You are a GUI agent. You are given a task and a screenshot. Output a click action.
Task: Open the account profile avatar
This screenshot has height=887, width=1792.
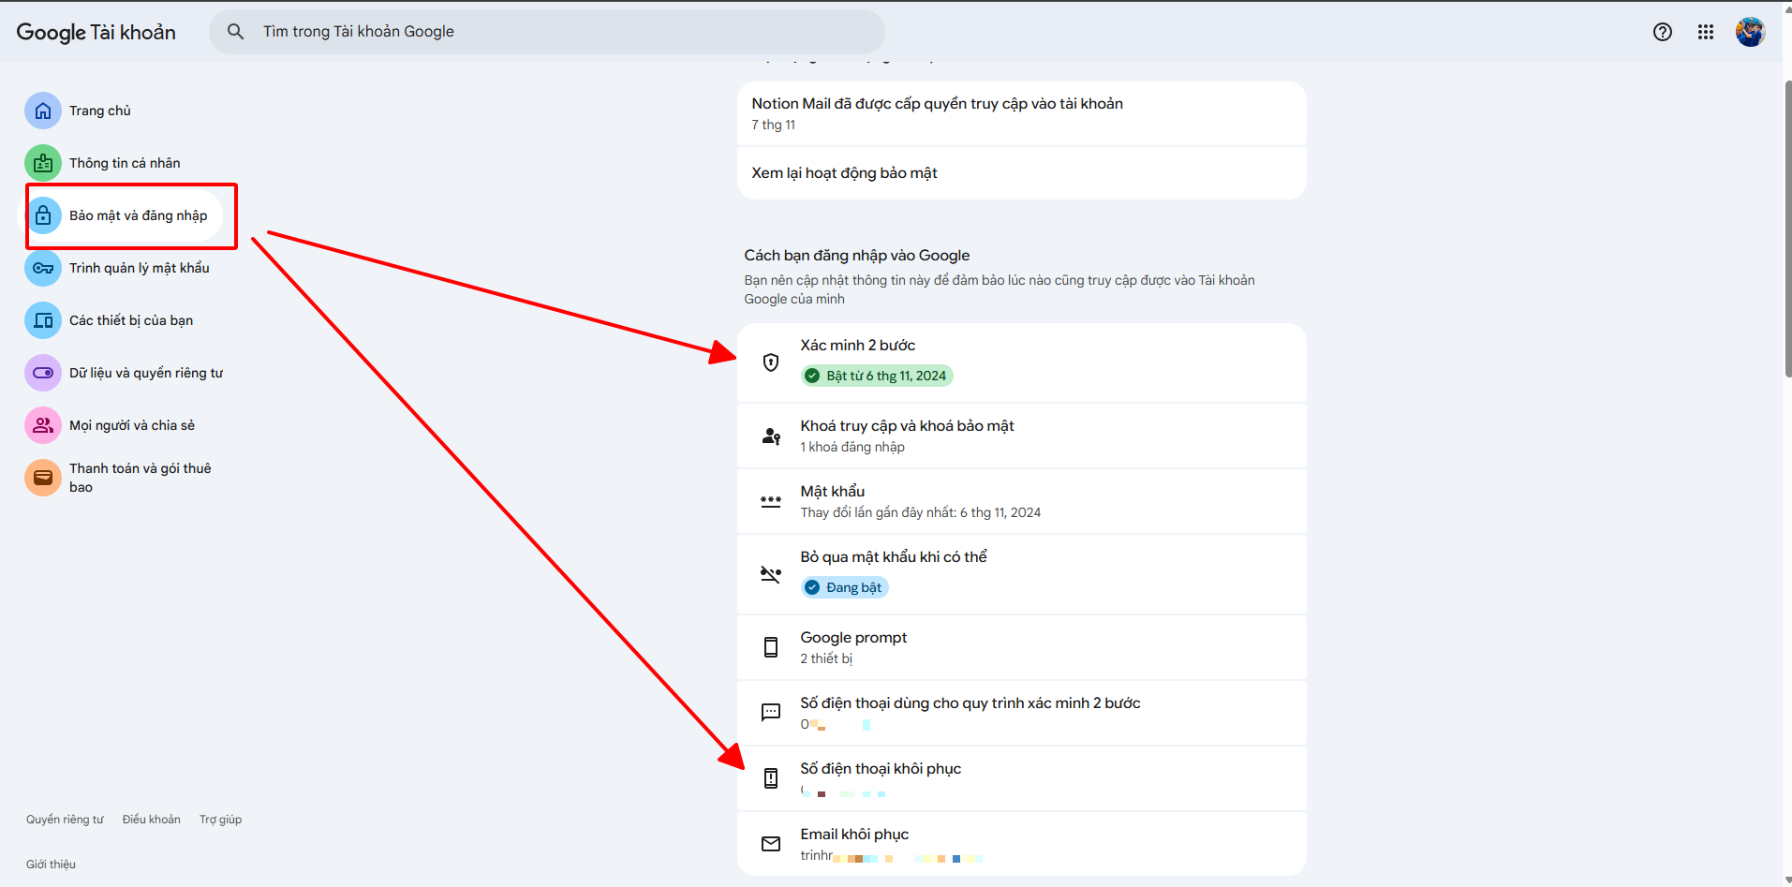click(x=1749, y=32)
